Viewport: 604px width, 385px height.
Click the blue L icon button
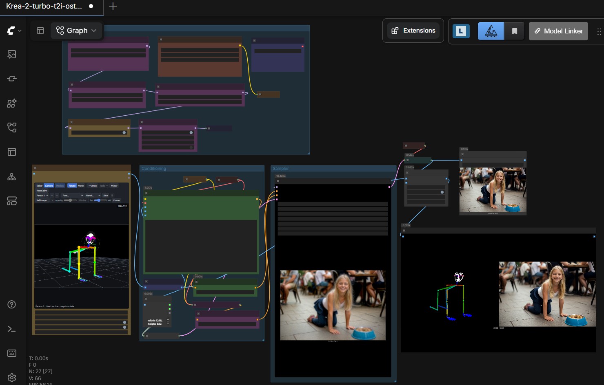pos(461,31)
